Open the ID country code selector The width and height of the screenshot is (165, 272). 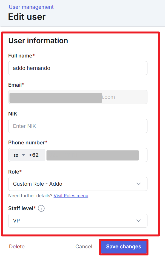[x=19, y=155]
